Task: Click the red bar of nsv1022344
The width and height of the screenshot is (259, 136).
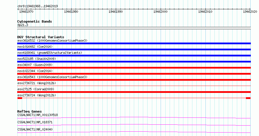Action: click(x=134, y=74)
